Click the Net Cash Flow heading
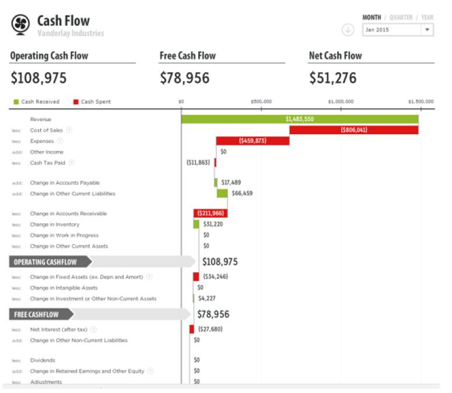Viewport: 452px width, 393px height. [335, 55]
